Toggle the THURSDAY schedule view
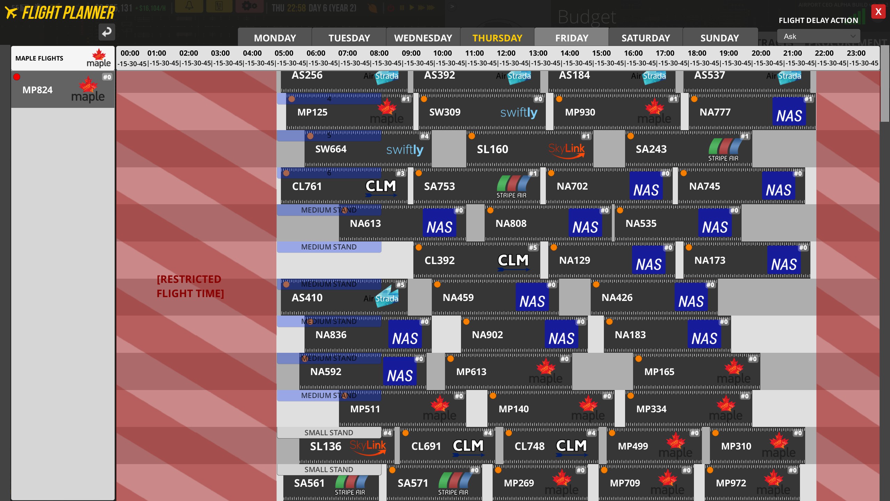The width and height of the screenshot is (890, 501). coord(497,37)
